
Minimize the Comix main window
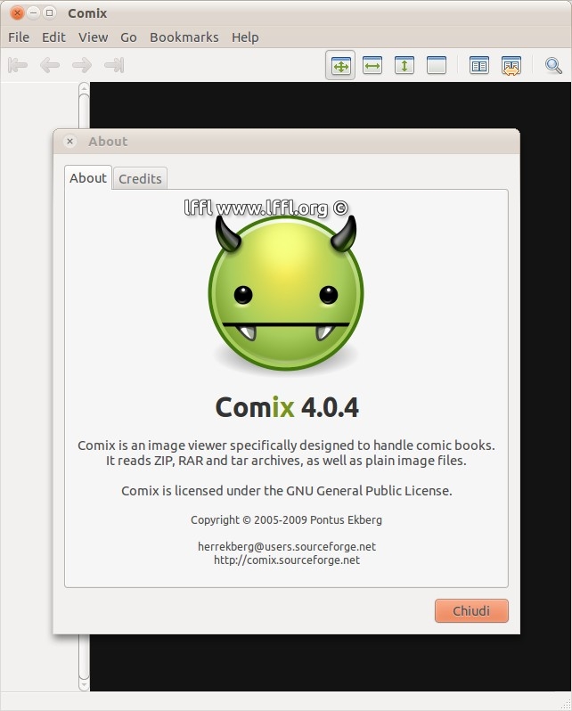click(34, 13)
